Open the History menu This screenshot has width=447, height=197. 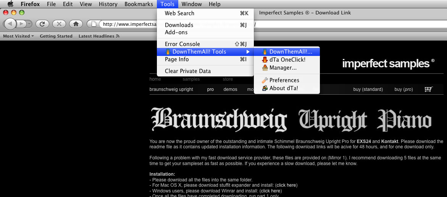click(x=108, y=4)
